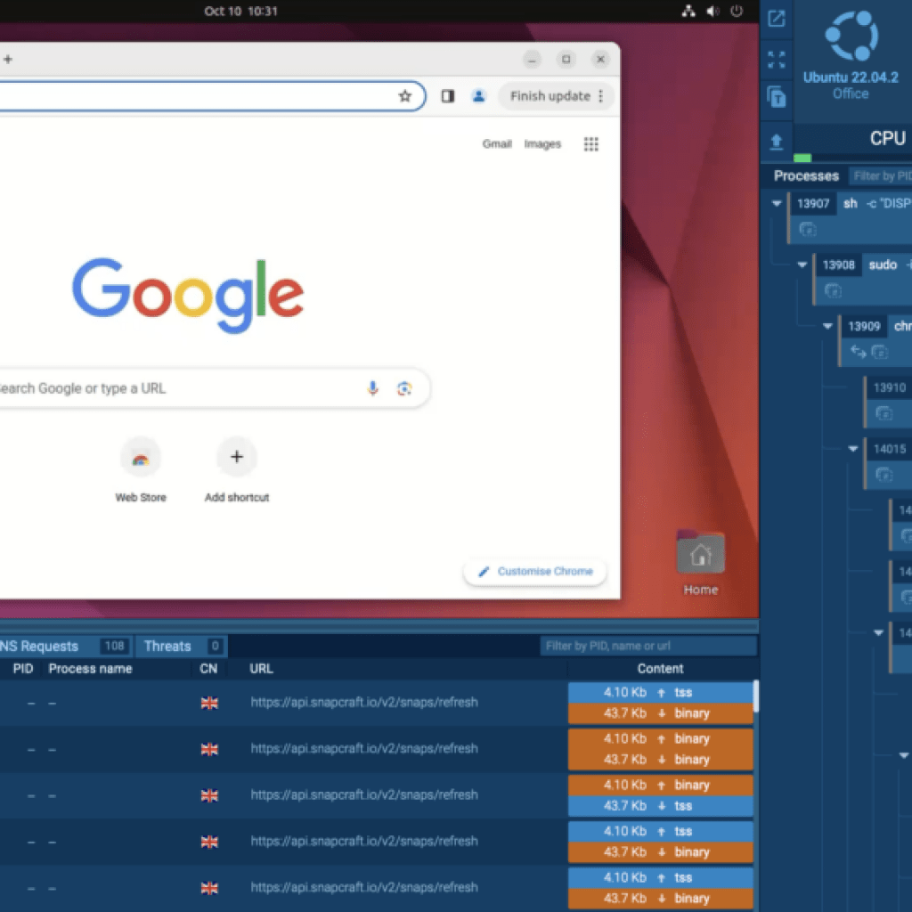The image size is (912, 912).
Task: Click upload file arrow icon
Action: (777, 142)
